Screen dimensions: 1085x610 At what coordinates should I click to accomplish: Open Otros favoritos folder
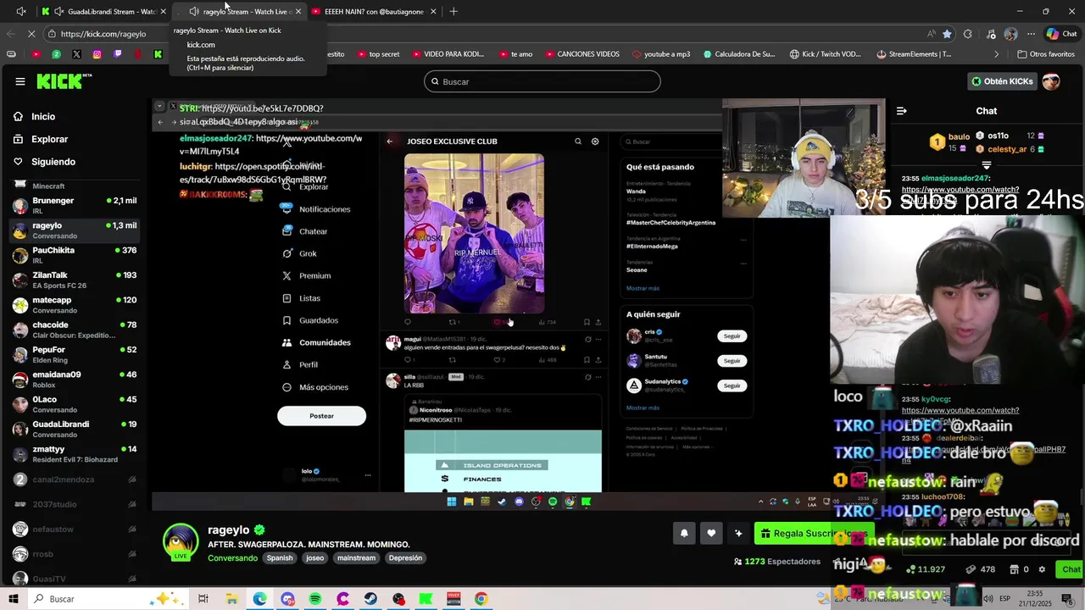(1045, 54)
